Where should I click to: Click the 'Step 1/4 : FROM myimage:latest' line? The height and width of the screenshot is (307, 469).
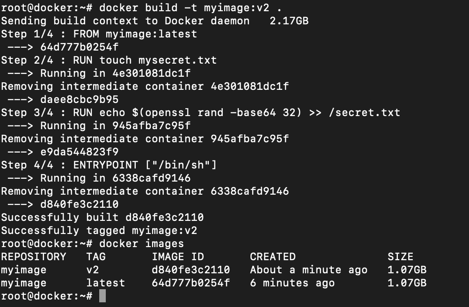pos(99,34)
